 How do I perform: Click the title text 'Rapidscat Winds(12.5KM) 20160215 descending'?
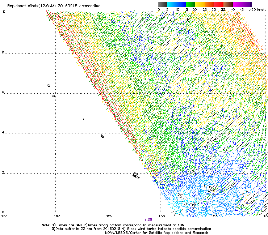point(54,6)
